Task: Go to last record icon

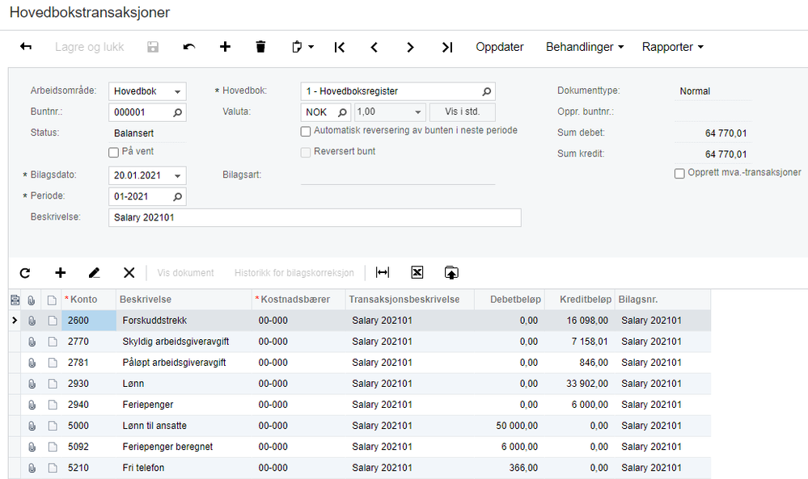Action: [x=446, y=47]
